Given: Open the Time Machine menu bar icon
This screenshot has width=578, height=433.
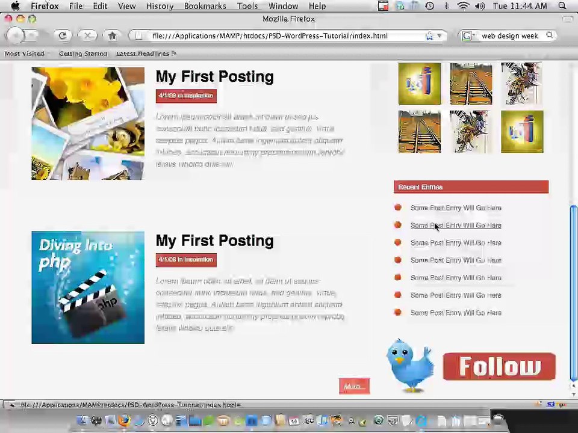Looking at the screenshot, I should coord(429,6).
